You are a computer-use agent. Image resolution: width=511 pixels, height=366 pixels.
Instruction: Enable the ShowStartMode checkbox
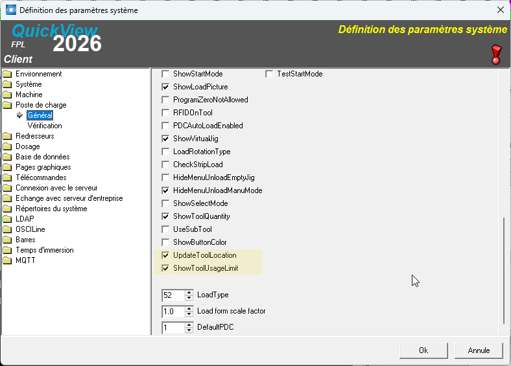coord(165,74)
